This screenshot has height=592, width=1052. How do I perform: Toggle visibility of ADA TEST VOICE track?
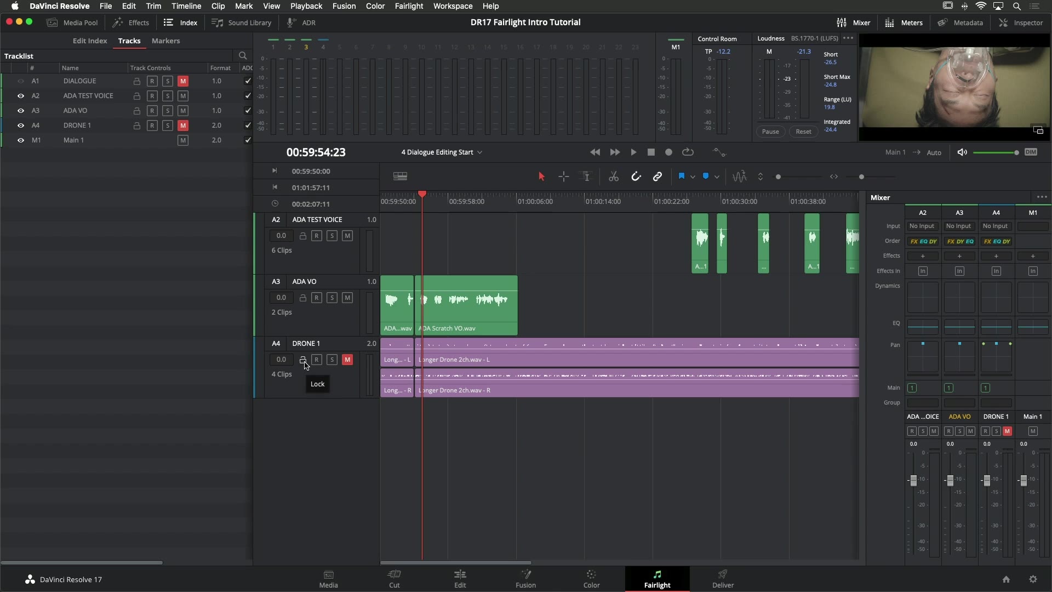(21, 96)
